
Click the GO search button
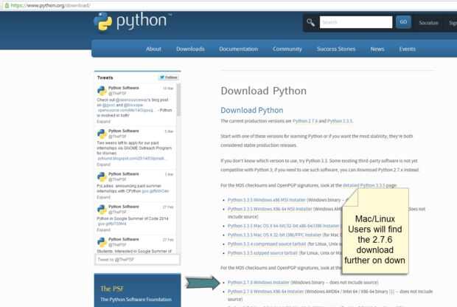(403, 22)
